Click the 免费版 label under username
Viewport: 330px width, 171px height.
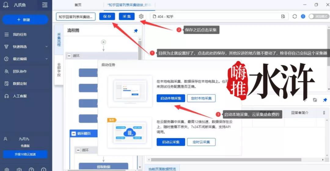pyautogui.click(x=25, y=146)
